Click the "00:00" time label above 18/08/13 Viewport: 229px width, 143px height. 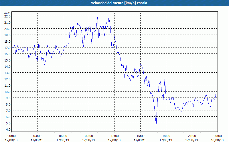pyautogui.click(x=218, y=136)
